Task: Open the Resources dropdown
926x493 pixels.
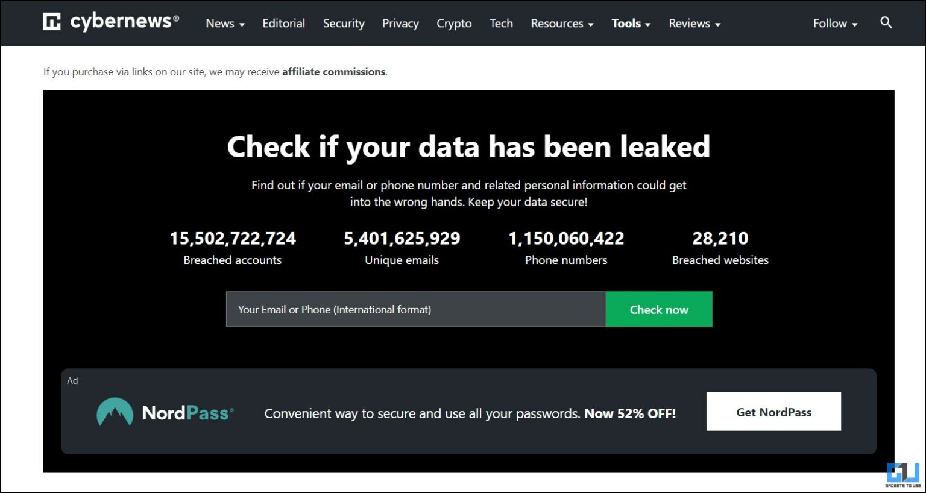Action: (561, 24)
